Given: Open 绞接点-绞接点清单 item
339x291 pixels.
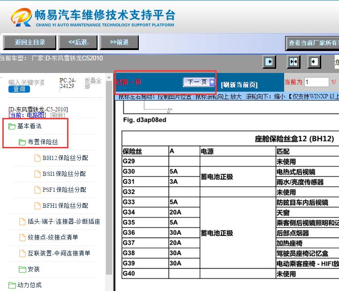Looking at the screenshot, I should 53,237.
